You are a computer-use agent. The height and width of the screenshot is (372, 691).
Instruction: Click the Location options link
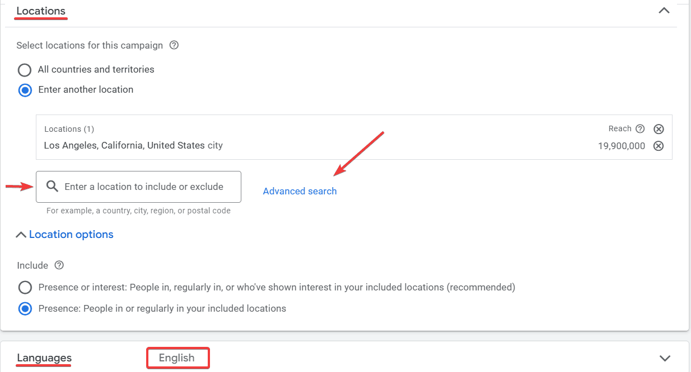[x=71, y=234]
